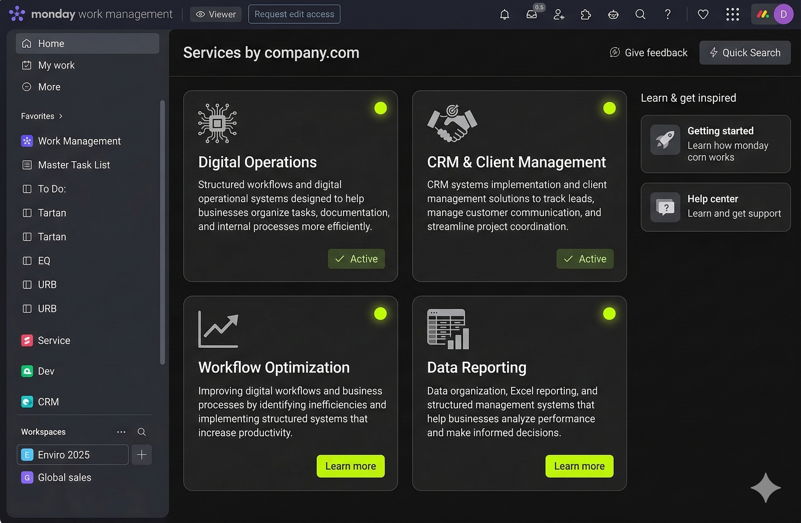Open the Workspaces options menu
801x523 pixels.
coord(121,431)
